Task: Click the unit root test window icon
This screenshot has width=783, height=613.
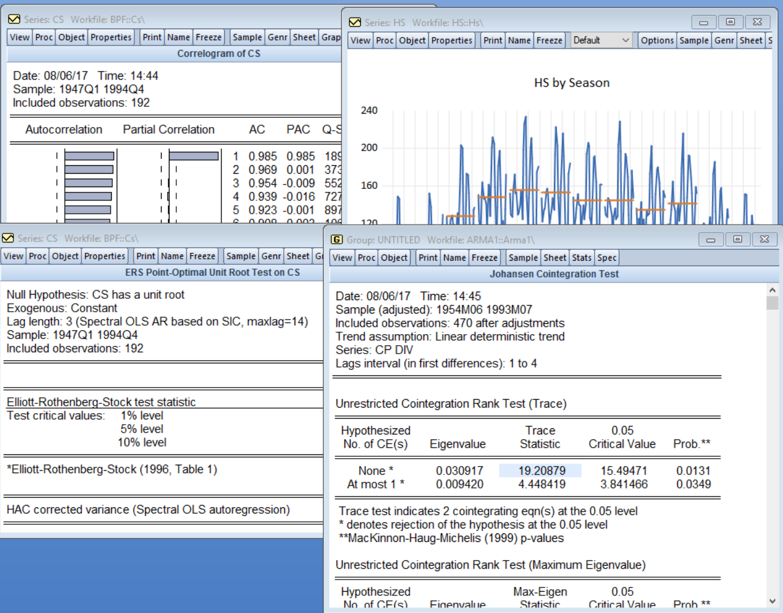Action: (8, 238)
